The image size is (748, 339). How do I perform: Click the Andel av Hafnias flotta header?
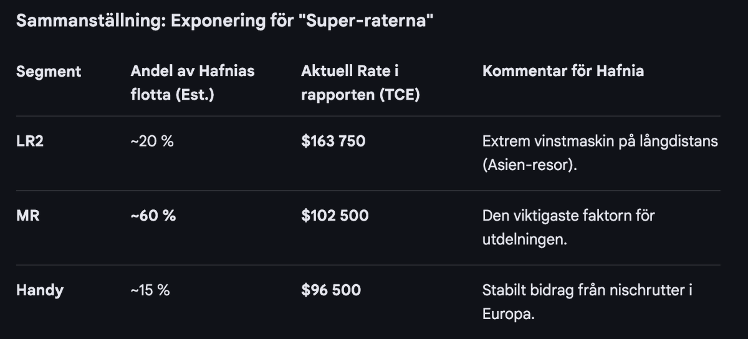(193, 84)
